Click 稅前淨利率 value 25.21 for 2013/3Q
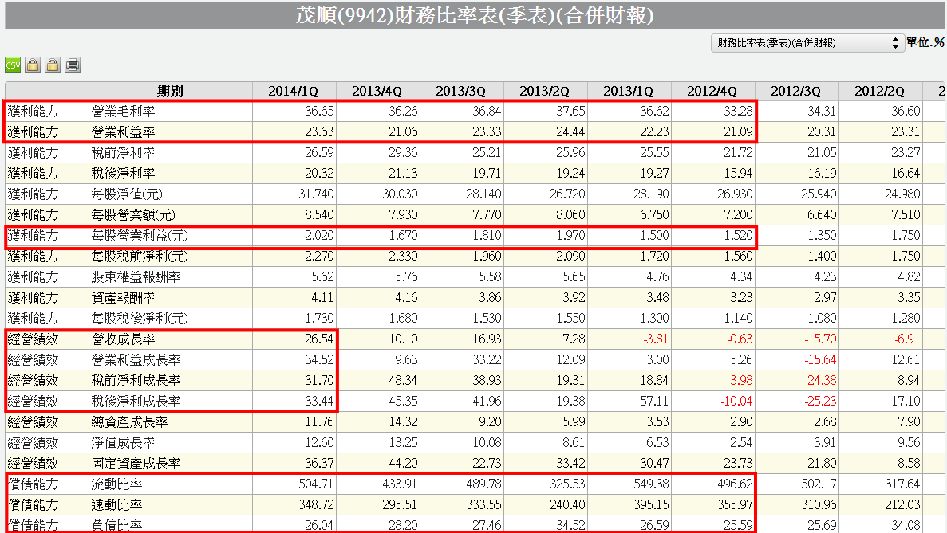Image resolution: width=947 pixels, height=533 pixels. (487, 152)
